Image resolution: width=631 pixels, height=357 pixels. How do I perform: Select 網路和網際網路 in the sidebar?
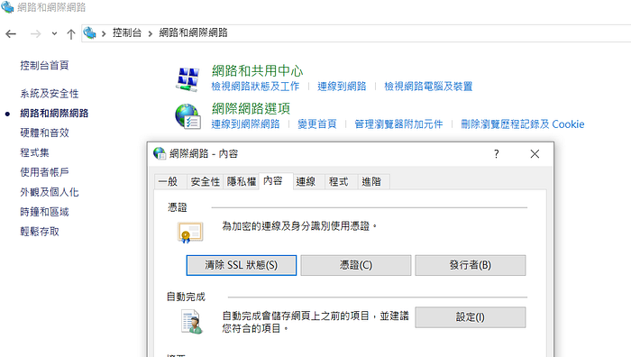coord(54,113)
